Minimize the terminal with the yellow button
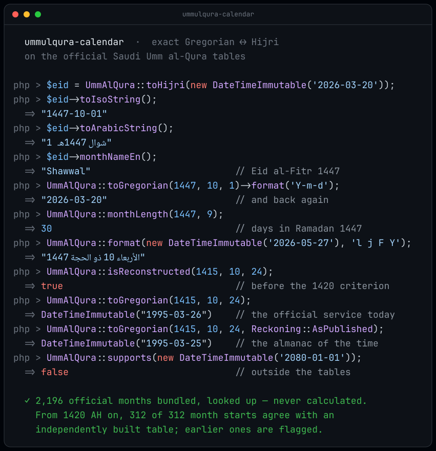The width and height of the screenshot is (436, 451). [x=27, y=14]
